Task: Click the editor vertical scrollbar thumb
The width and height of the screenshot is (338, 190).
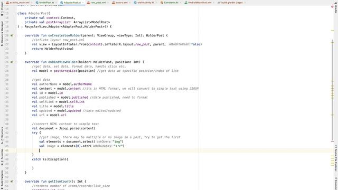Action: pyautogui.click(x=332, y=90)
